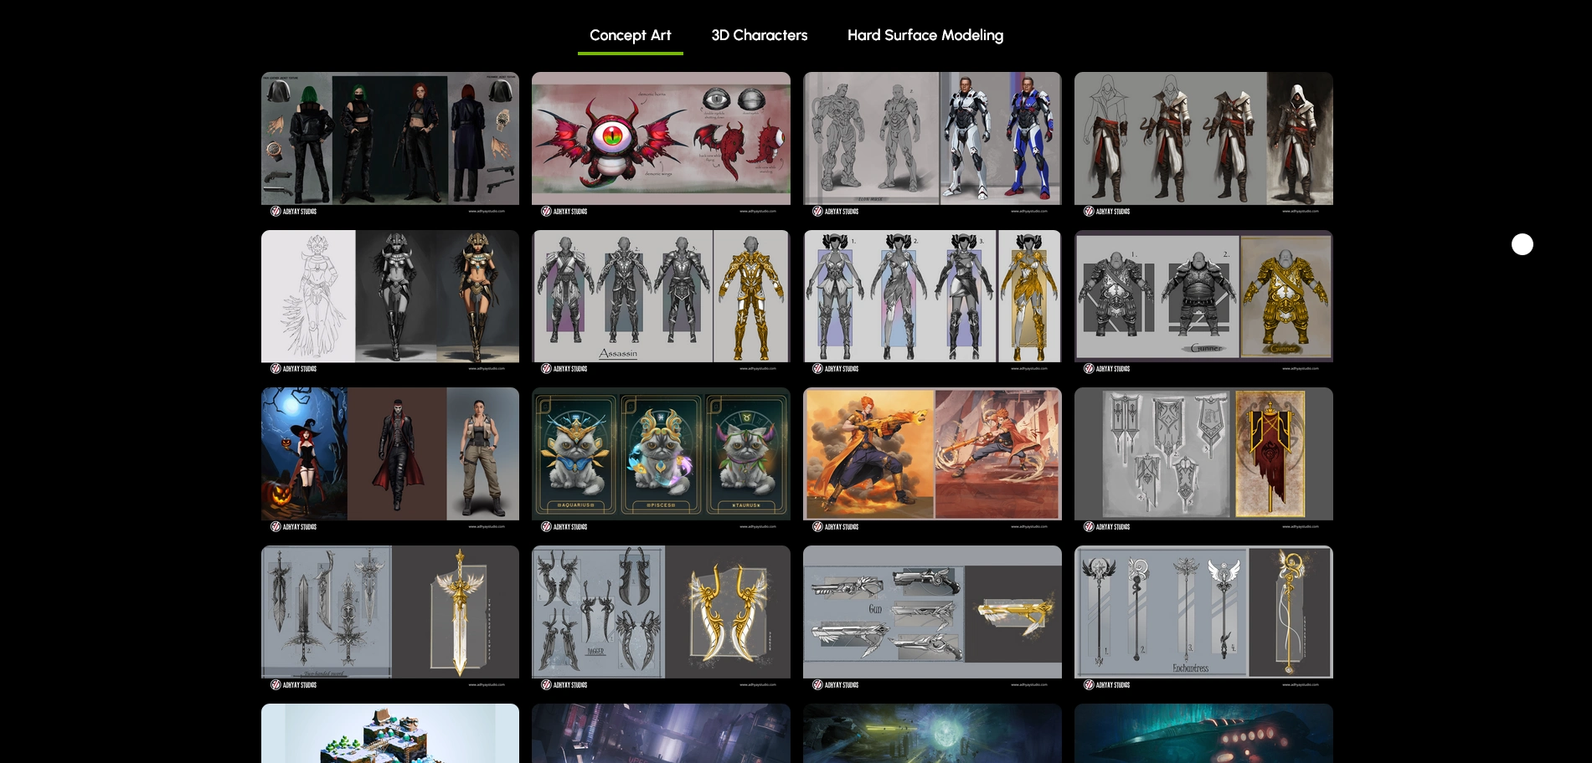Open the zodiac cats Aquarius Pisces Taurus thumbnail
Screen dimensions: 1592x763
tap(661, 460)
